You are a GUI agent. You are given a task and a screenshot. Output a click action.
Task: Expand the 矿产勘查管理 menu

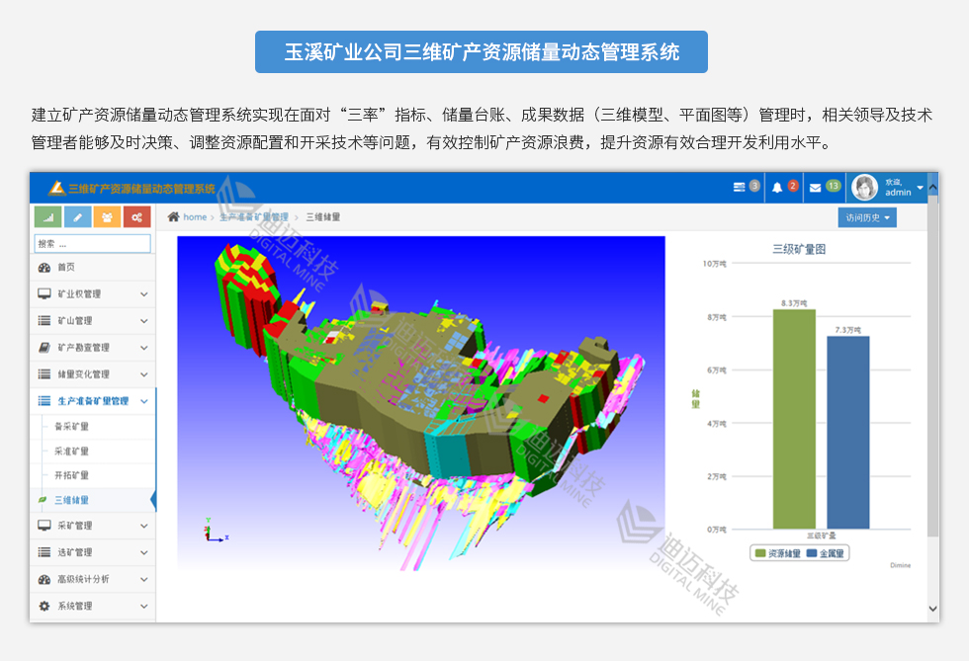point(93,348)
